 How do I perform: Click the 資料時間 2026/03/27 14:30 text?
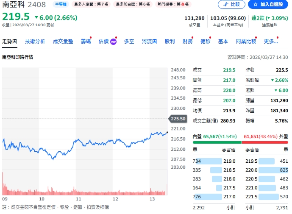click(258, 57)
